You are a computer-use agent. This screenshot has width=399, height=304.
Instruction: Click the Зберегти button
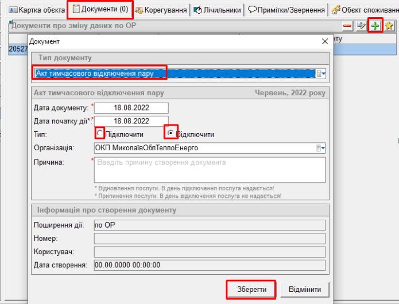click(251, 289)
